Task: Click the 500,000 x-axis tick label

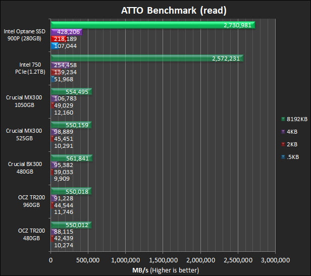Action: pos(88,260)
